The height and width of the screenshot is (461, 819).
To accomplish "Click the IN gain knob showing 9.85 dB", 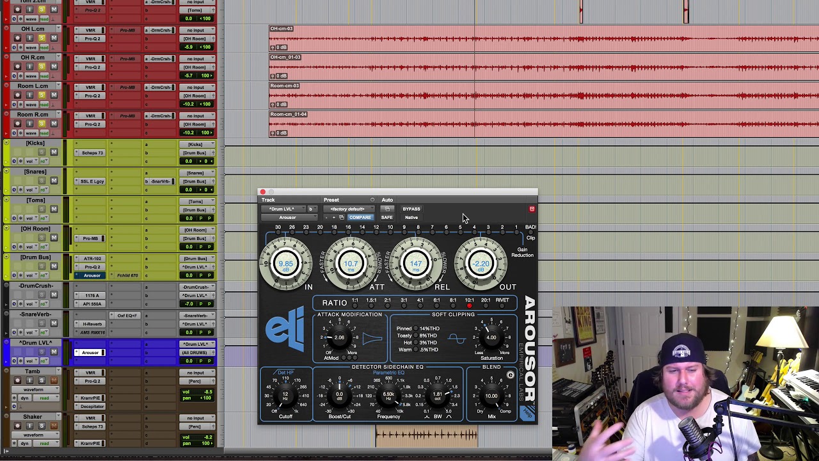I will pos(286,264).
